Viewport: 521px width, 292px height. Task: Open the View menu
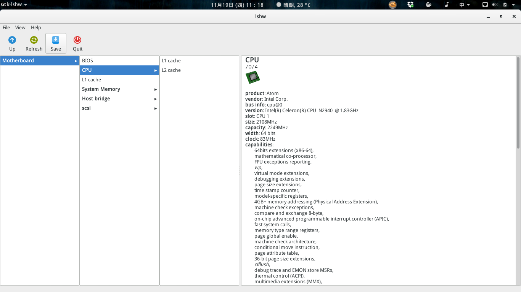tap(20, 27)
